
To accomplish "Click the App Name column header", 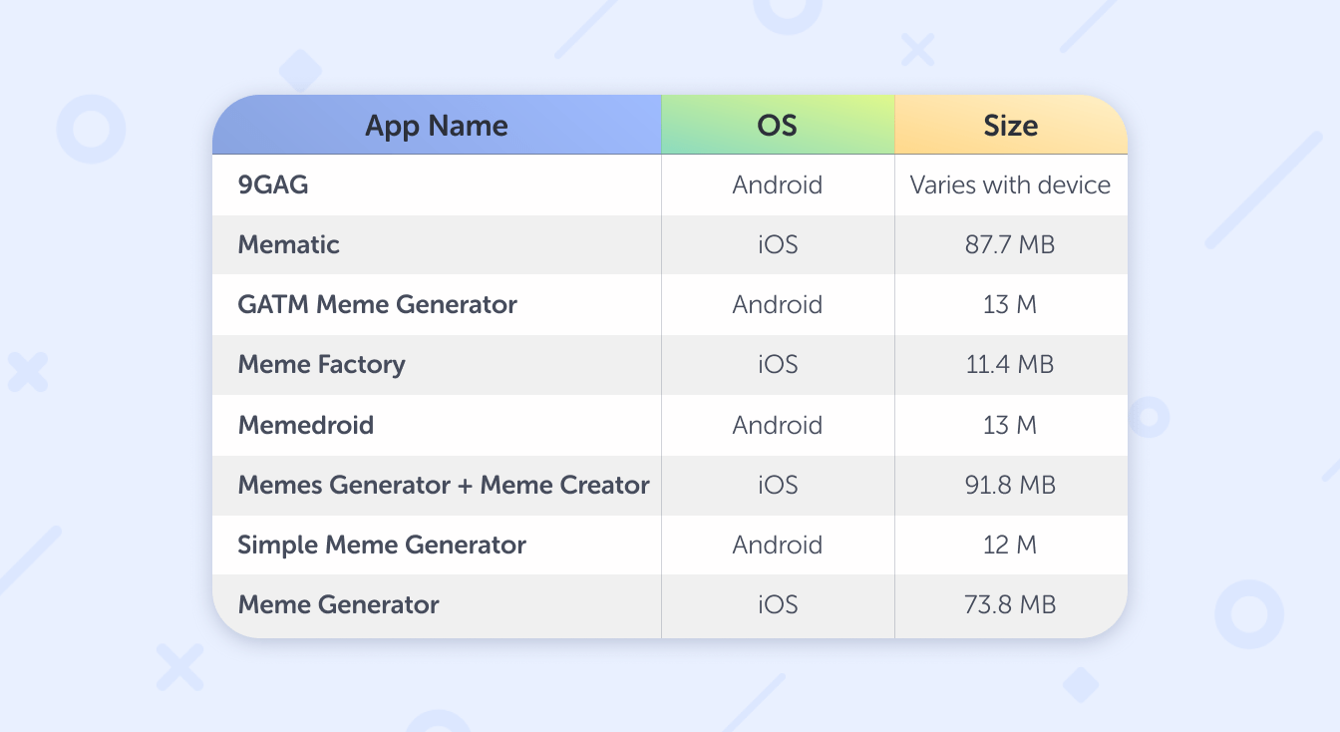I will [x=437, y=126].
